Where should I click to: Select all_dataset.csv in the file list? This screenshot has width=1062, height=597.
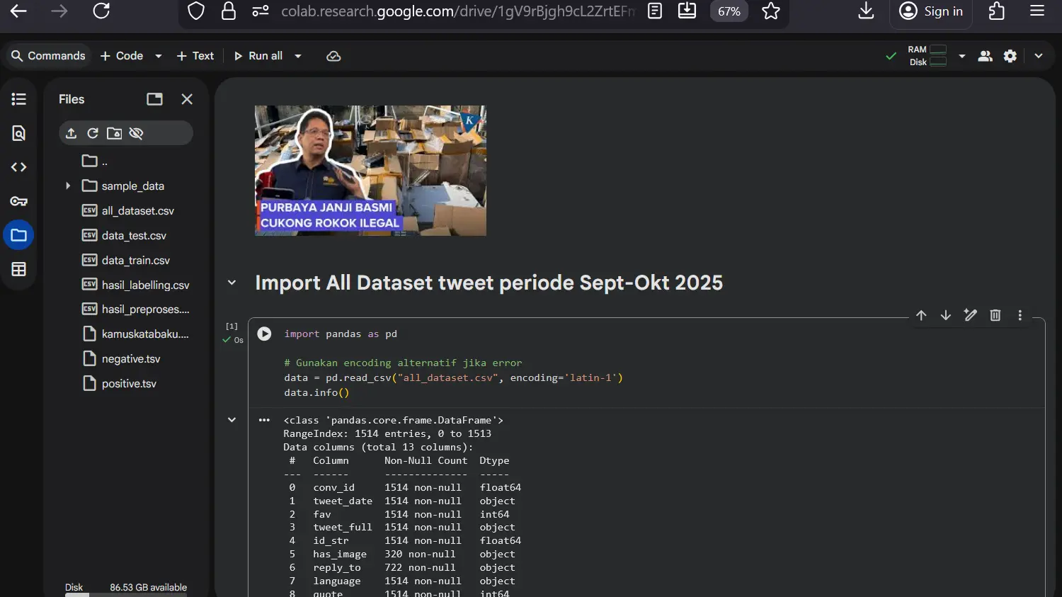[x=137, y=210]
